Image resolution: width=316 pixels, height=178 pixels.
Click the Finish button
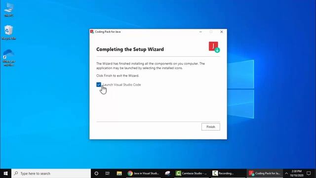[211, 127]
